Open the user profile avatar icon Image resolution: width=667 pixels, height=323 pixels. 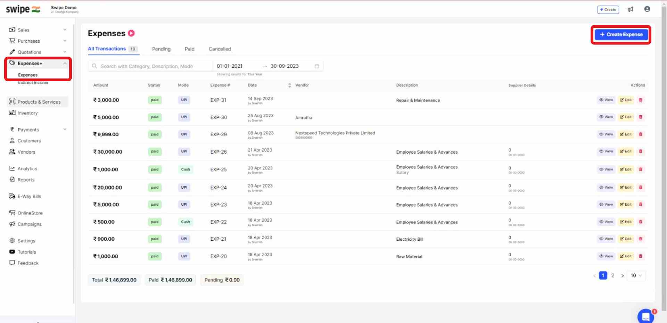[647, 9]
